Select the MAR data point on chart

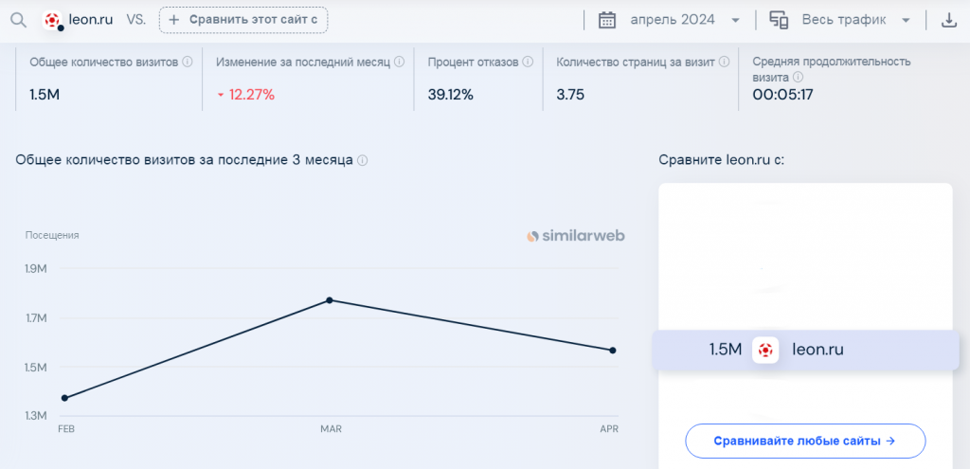click(x=330, y=300)
